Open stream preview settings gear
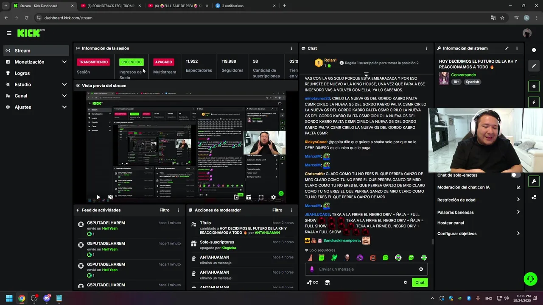Viewport: 543px width, 305px height. click(273, 197)
